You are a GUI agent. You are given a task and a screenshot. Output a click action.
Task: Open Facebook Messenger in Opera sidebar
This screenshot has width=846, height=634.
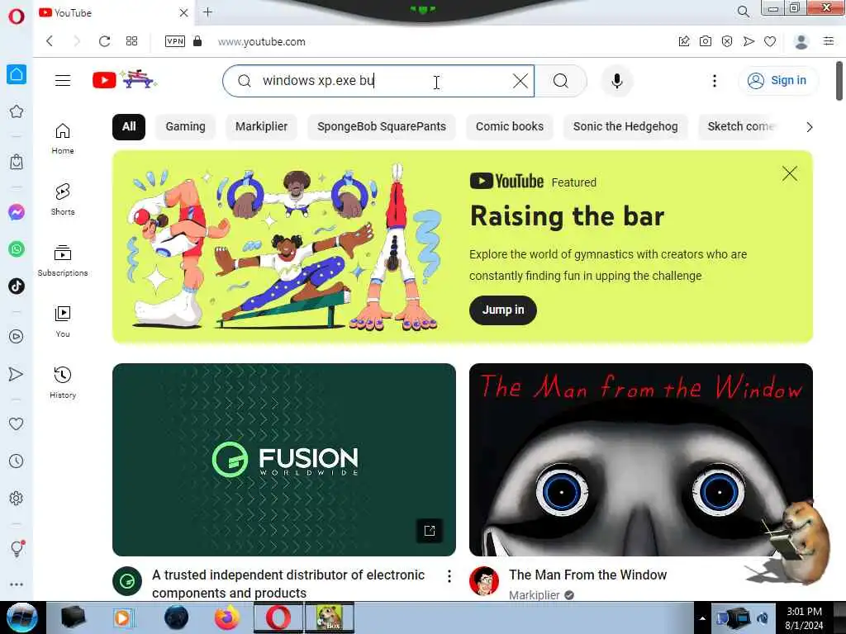tap(17, 212)
